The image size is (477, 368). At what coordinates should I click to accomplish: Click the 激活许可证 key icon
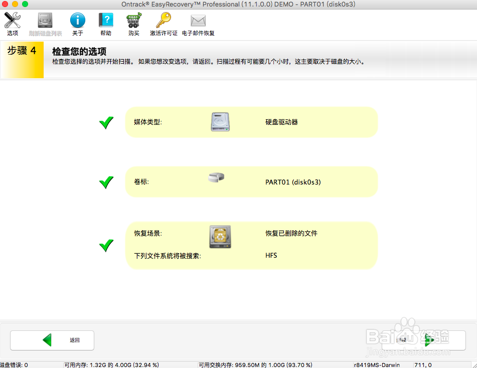tap(164, 21)
